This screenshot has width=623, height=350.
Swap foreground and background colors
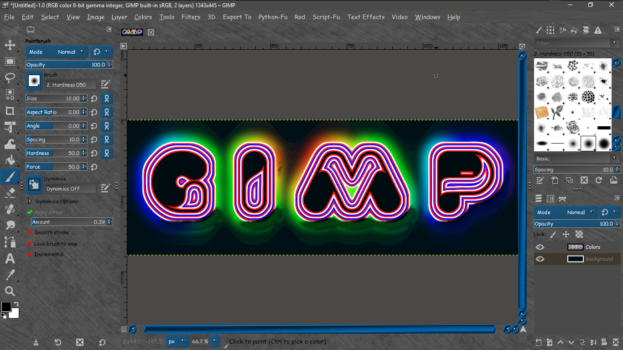16,304
